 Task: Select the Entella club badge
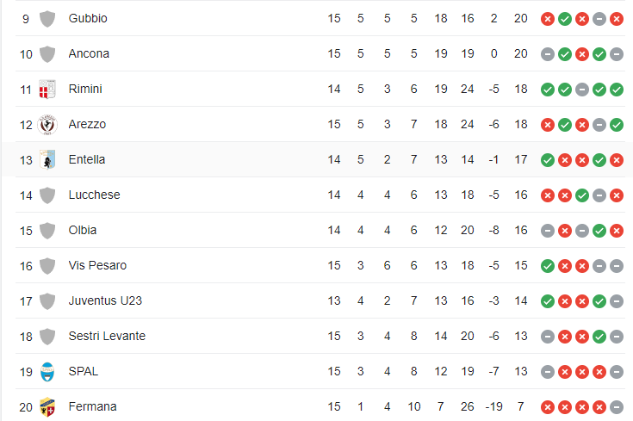[47, 159]
